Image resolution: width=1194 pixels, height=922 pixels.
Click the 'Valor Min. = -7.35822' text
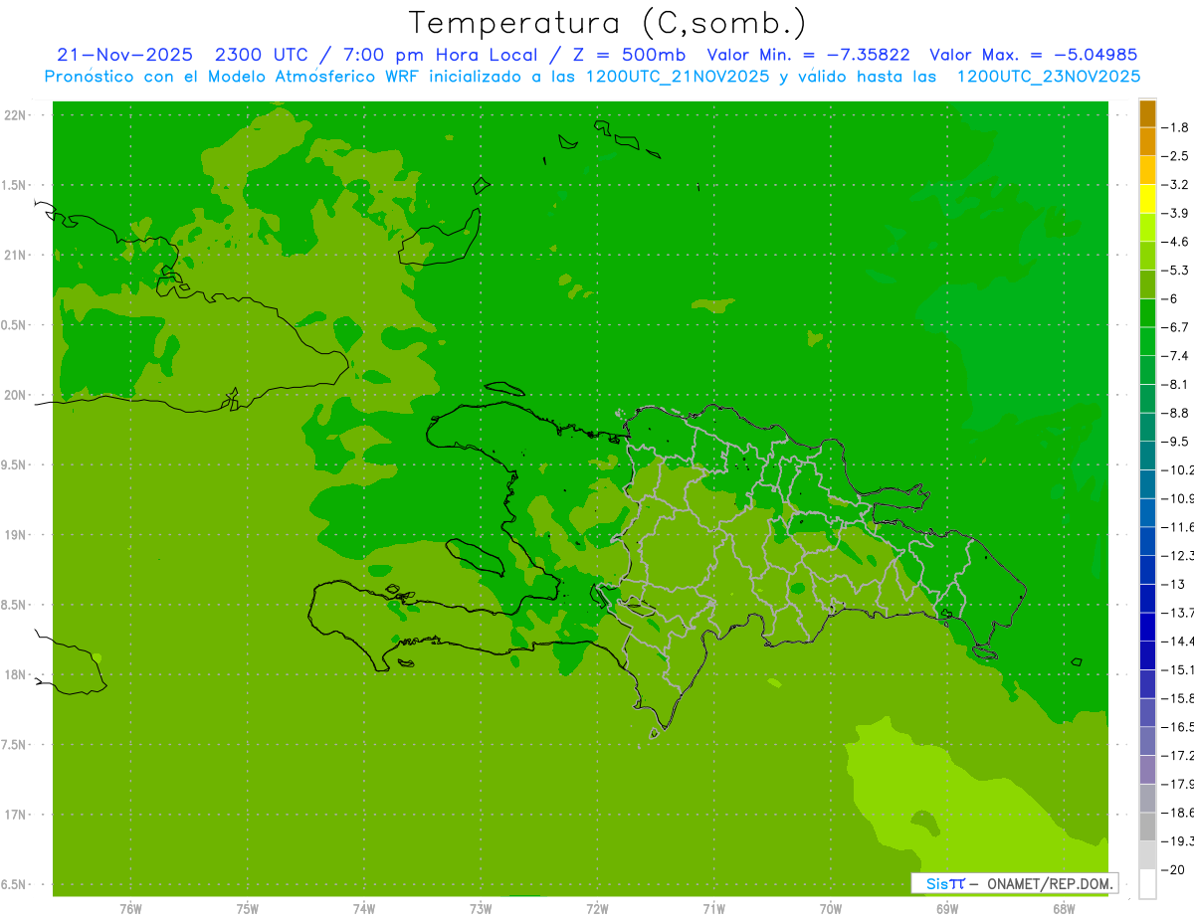807,55
